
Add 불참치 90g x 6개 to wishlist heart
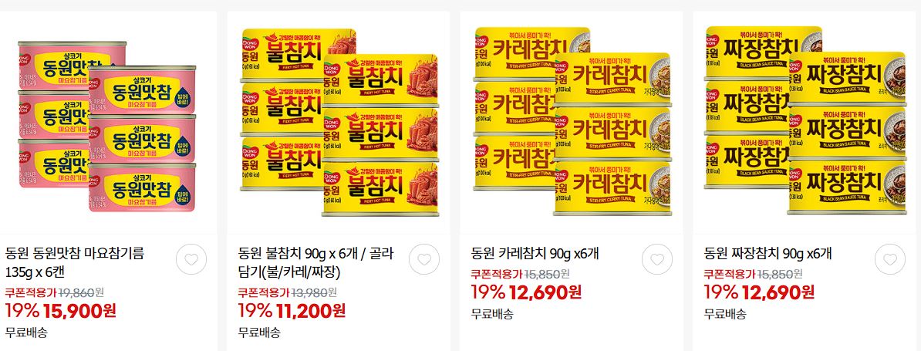tap(424, 259)
